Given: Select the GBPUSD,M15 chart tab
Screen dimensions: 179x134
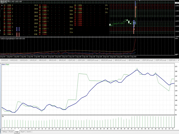Looking at the screenshot, I should pyautogui.click(x=43, y=60).
